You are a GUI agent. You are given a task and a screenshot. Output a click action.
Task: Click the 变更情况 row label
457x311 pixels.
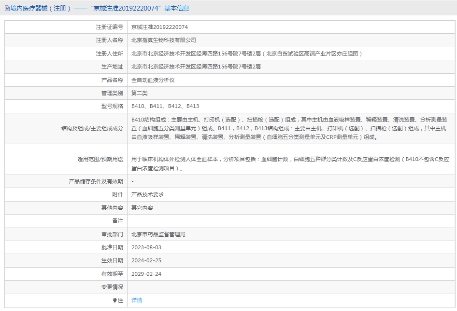(x=112, y=287)
